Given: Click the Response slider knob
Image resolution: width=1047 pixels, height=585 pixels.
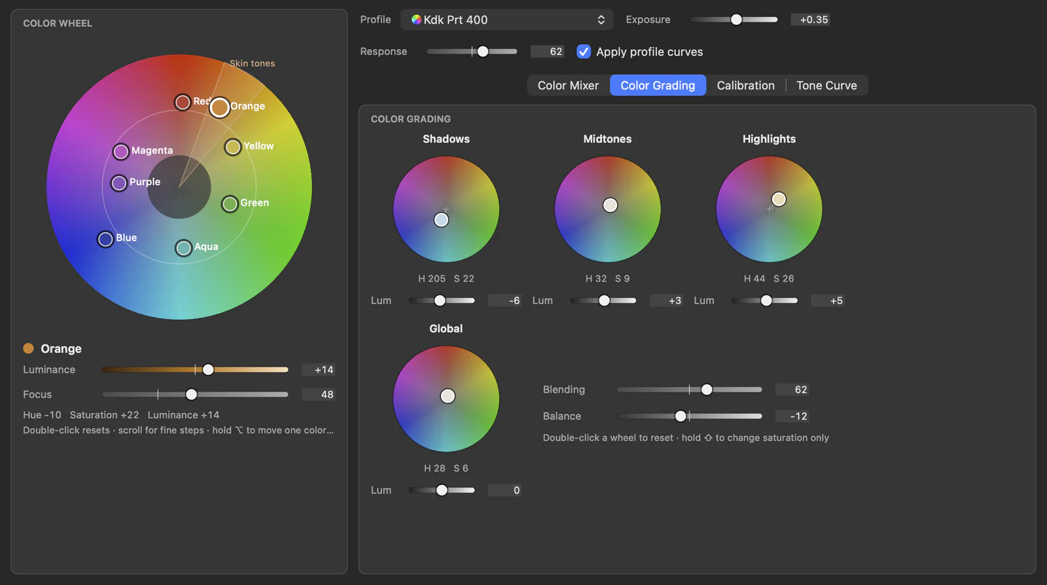Looking at the screenshot, I should tap(483, 52).
